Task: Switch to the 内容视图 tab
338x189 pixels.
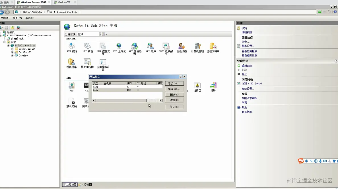Action: pyautogui.click(x=85, y=184)
